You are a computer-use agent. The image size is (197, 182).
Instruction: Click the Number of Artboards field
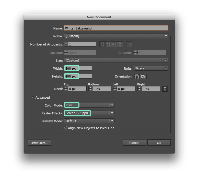click(x=82, y=44)
